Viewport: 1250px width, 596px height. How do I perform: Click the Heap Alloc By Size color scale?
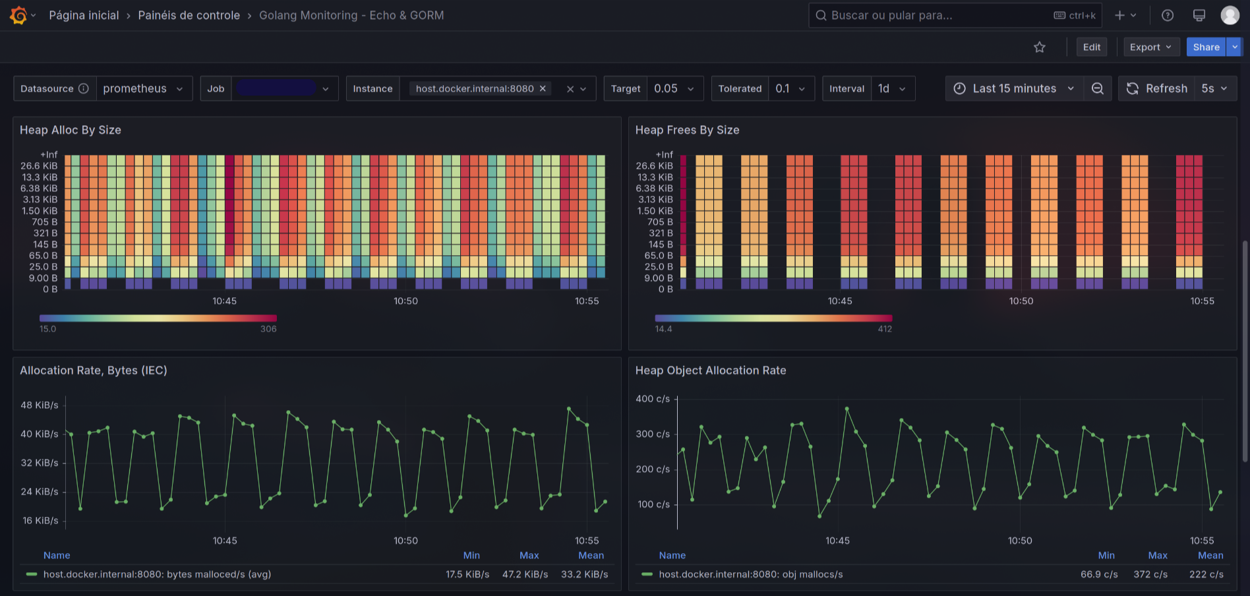point(158,318)
